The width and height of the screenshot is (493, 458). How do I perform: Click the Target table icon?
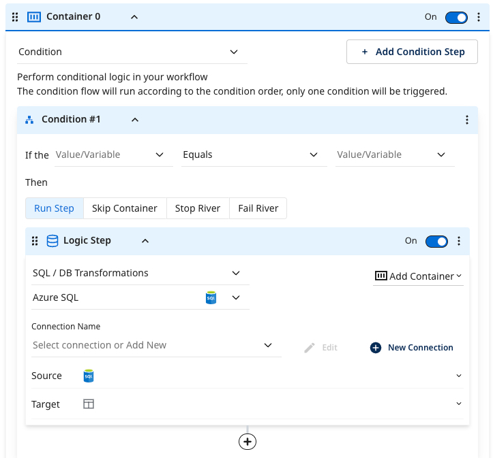tap(89, 404)
